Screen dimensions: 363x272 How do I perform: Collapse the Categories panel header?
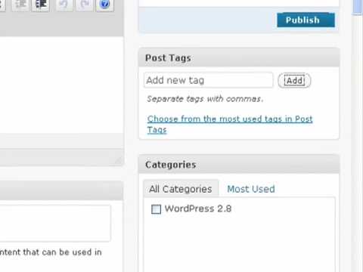239,165
